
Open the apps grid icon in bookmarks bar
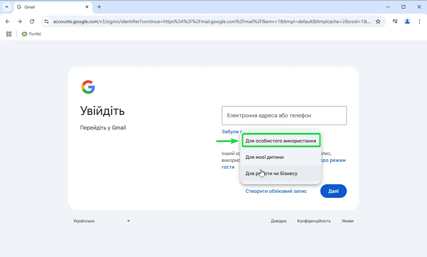tap(9, 34)
